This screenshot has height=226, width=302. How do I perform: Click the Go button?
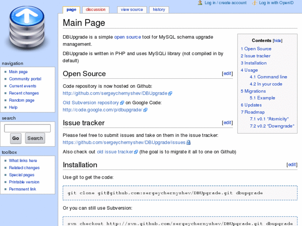point(16,138)
